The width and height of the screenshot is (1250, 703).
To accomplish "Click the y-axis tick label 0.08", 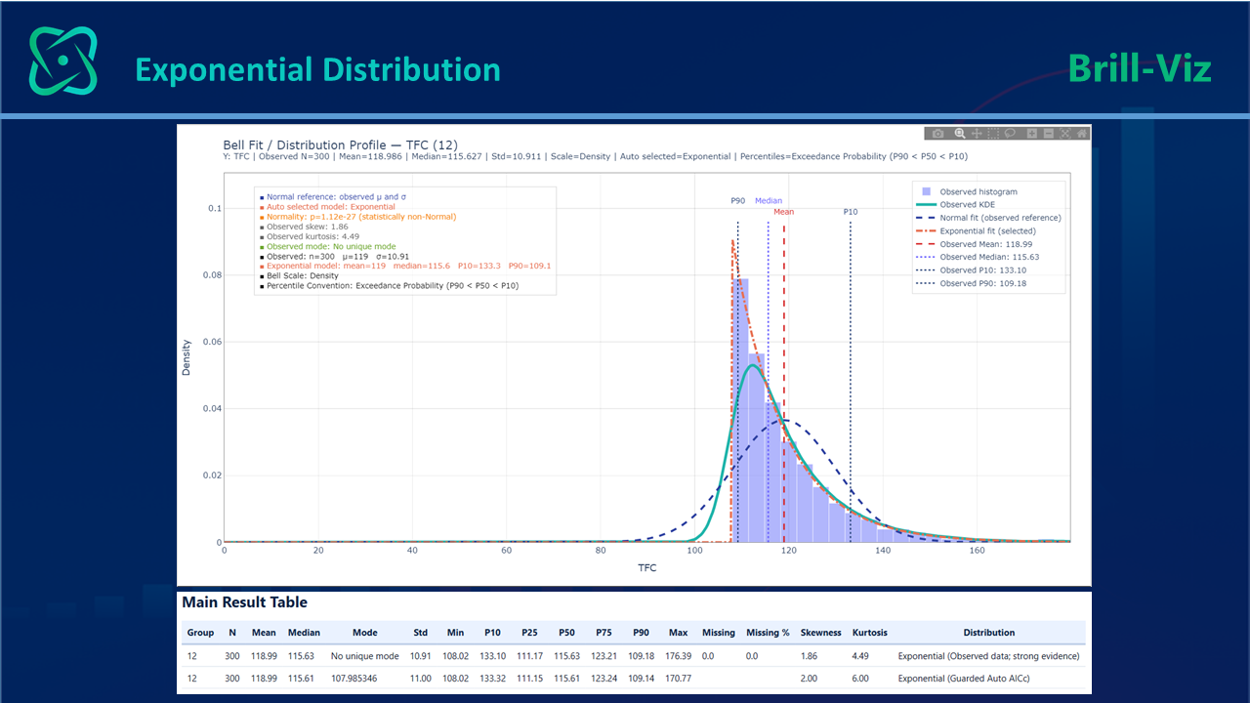I will tap(212, 275).
